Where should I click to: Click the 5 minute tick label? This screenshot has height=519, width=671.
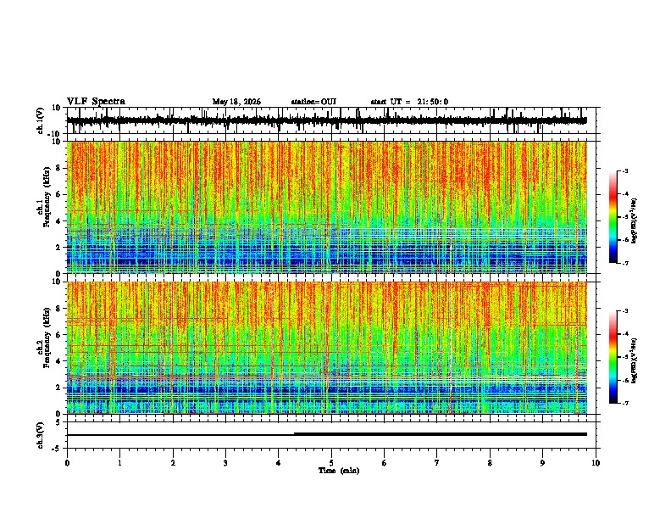331,463
